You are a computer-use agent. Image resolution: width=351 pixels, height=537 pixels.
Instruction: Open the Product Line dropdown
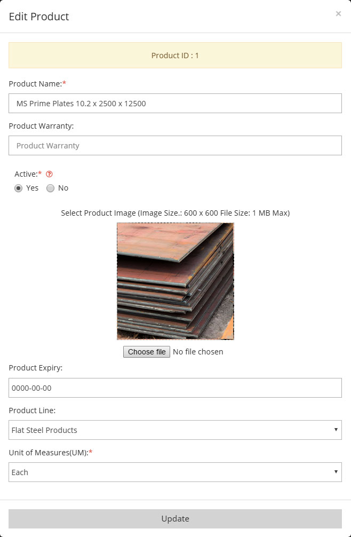click(x=175, y=430)
